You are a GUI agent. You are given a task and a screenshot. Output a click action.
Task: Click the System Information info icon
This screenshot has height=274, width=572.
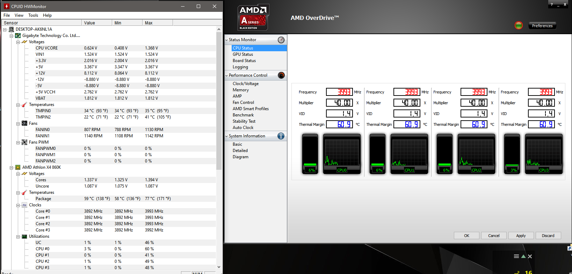click(x=281, y=136)
